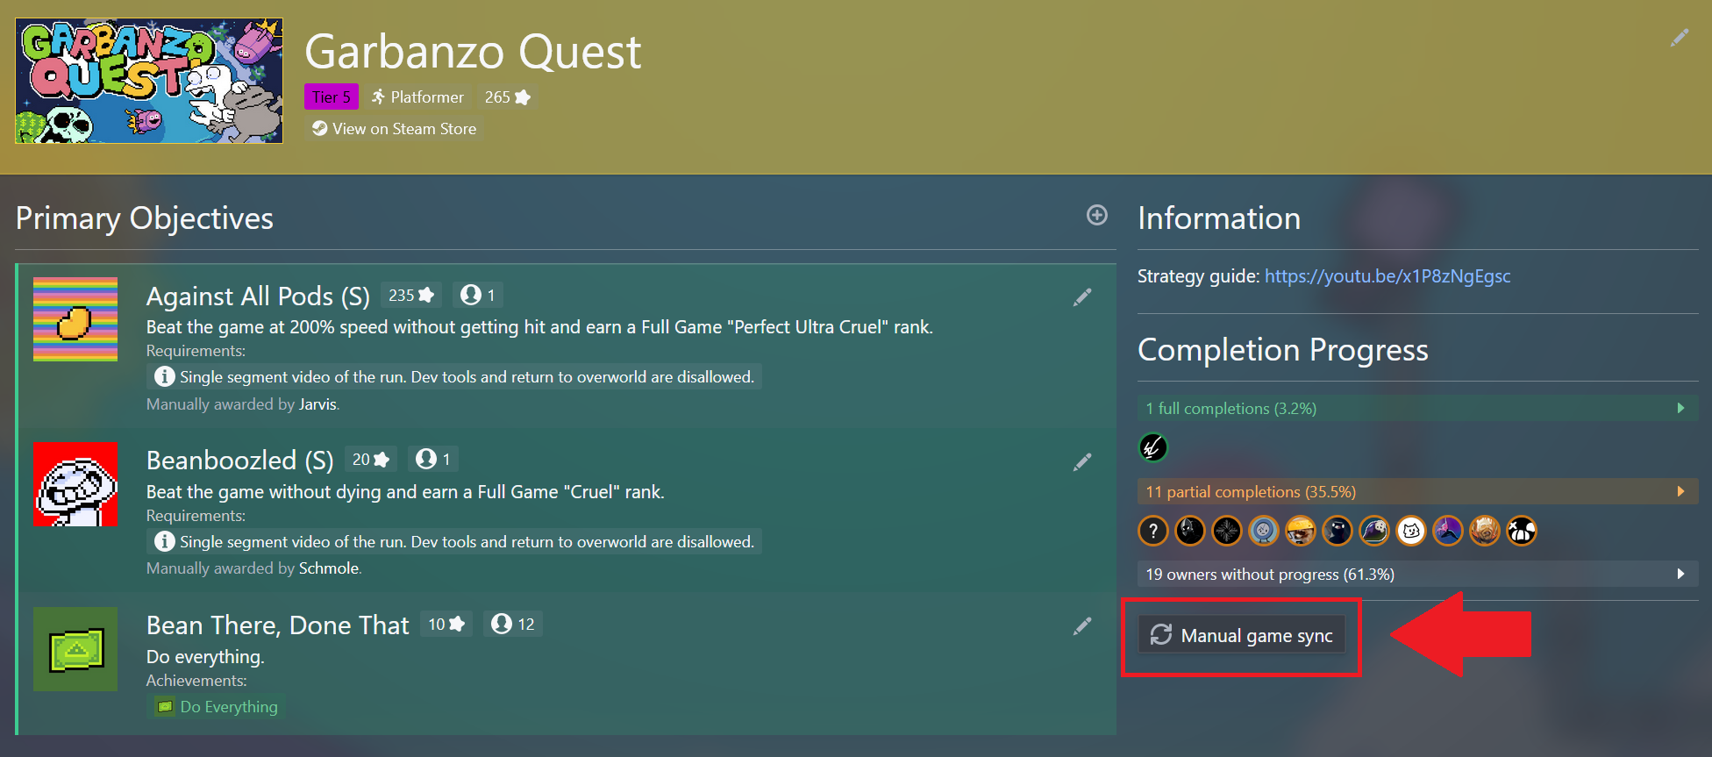Edit the Beanboozled objective
The height and width of the screenshot is (757, 1712).
(1082, 462)
